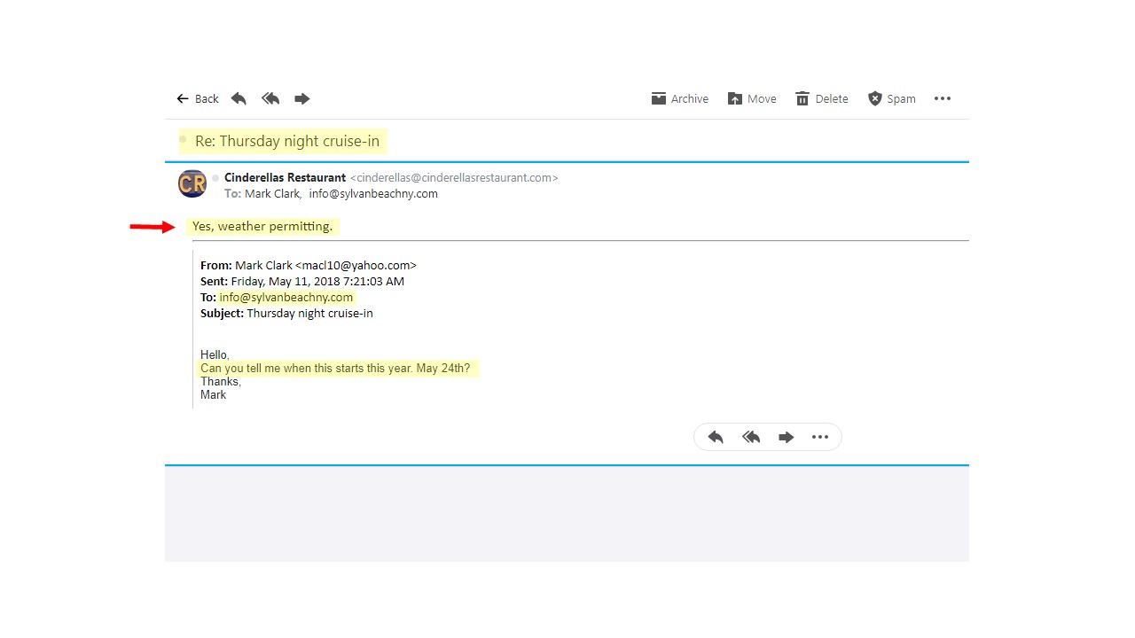
Task: Toggle the unread dot beside the subject
Action: coord(183,139)
